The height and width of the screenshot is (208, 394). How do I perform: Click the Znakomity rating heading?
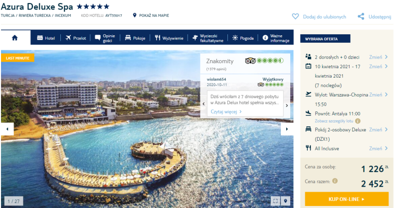click(220, 61)
